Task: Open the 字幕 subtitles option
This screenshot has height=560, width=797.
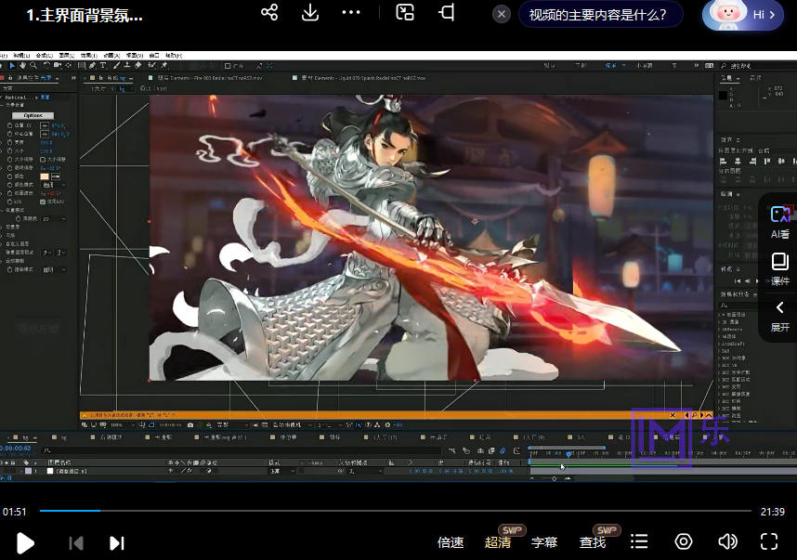Action: pyautogui.click(x=544, y=542)
